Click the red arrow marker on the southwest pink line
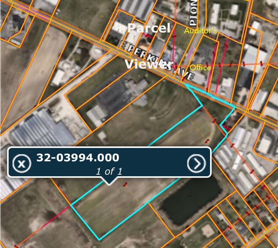278x248 pixels. pos(16,246)
